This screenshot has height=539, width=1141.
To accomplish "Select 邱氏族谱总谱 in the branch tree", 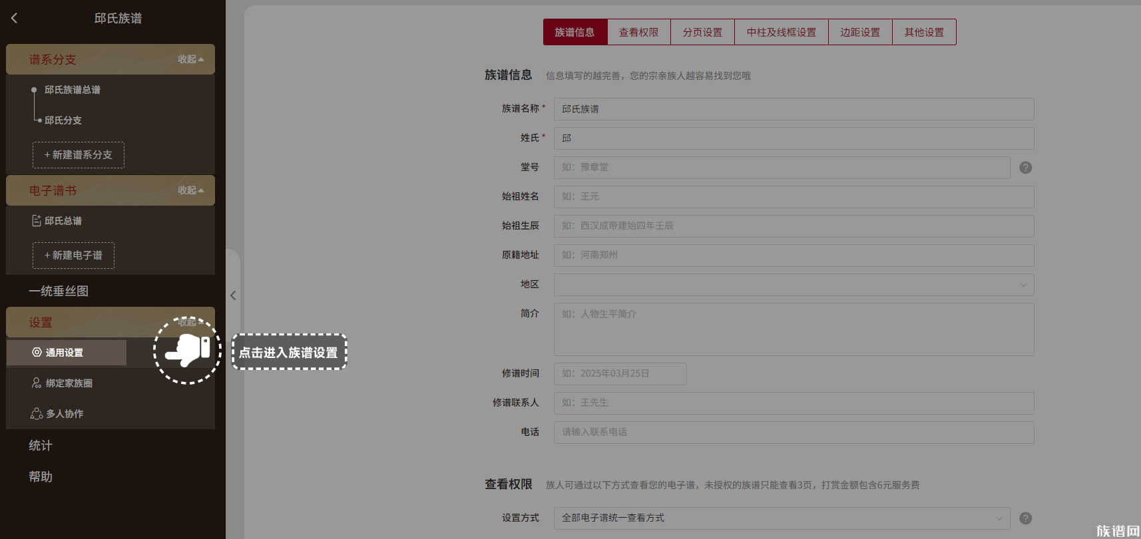I will (73, 90).
